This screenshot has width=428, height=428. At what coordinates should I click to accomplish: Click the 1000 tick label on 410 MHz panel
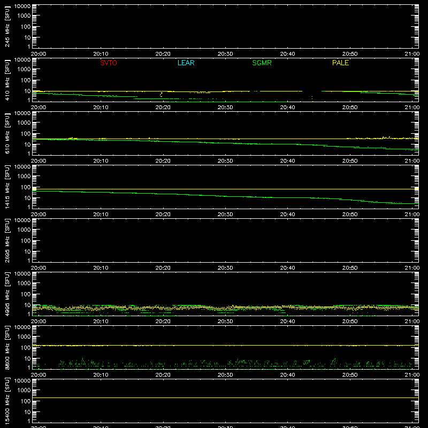pyautogui.click(x=24, y=70)
